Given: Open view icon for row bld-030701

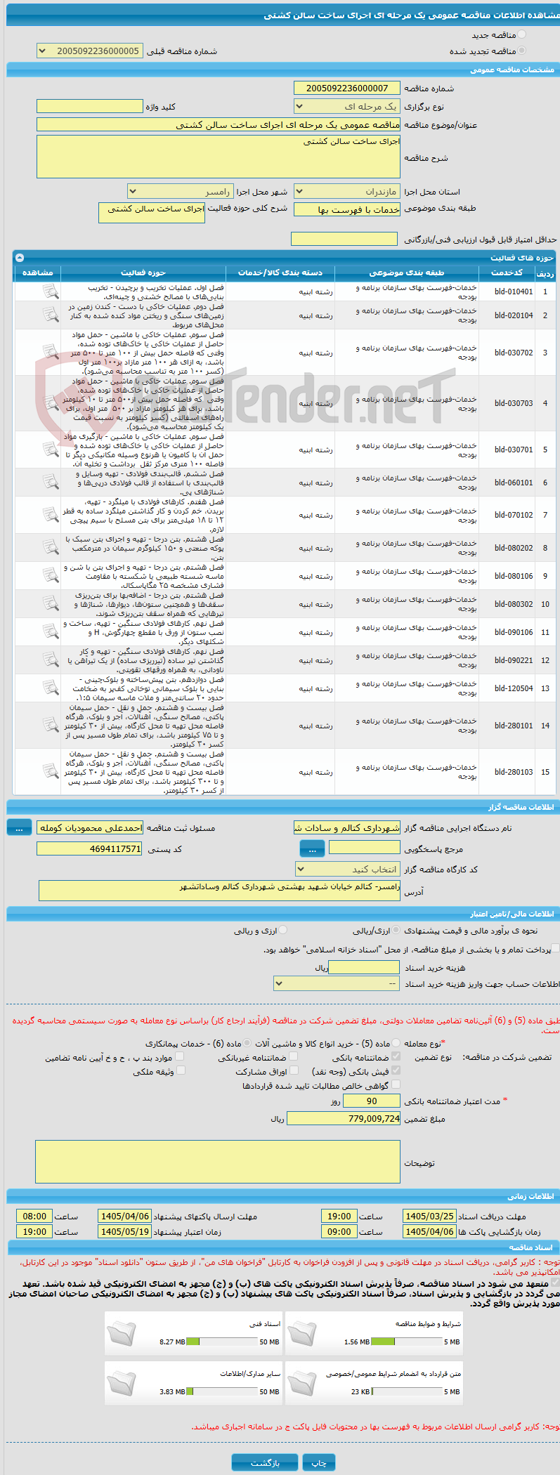Looking at the screenshot, I should (x=51, y=450).
